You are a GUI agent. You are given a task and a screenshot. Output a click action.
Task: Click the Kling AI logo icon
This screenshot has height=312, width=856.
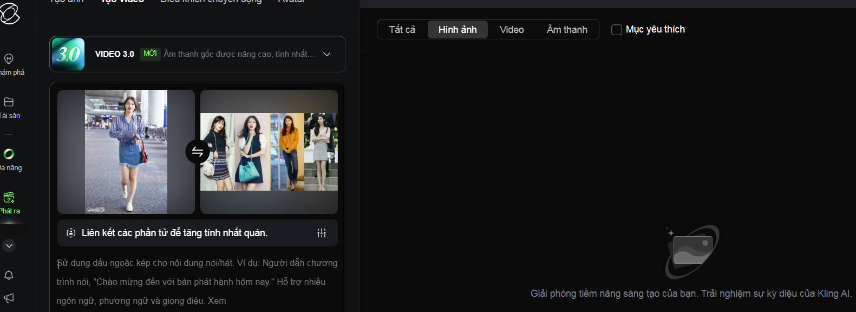point(9,12)
